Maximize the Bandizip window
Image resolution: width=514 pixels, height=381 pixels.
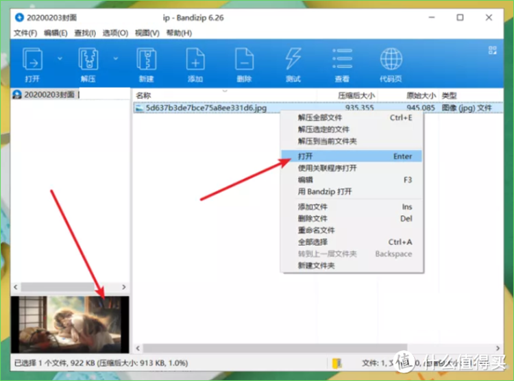click(461, 17)
